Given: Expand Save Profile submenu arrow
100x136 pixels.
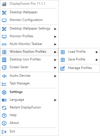Looking at the screenshot, I should coord(97,60).
